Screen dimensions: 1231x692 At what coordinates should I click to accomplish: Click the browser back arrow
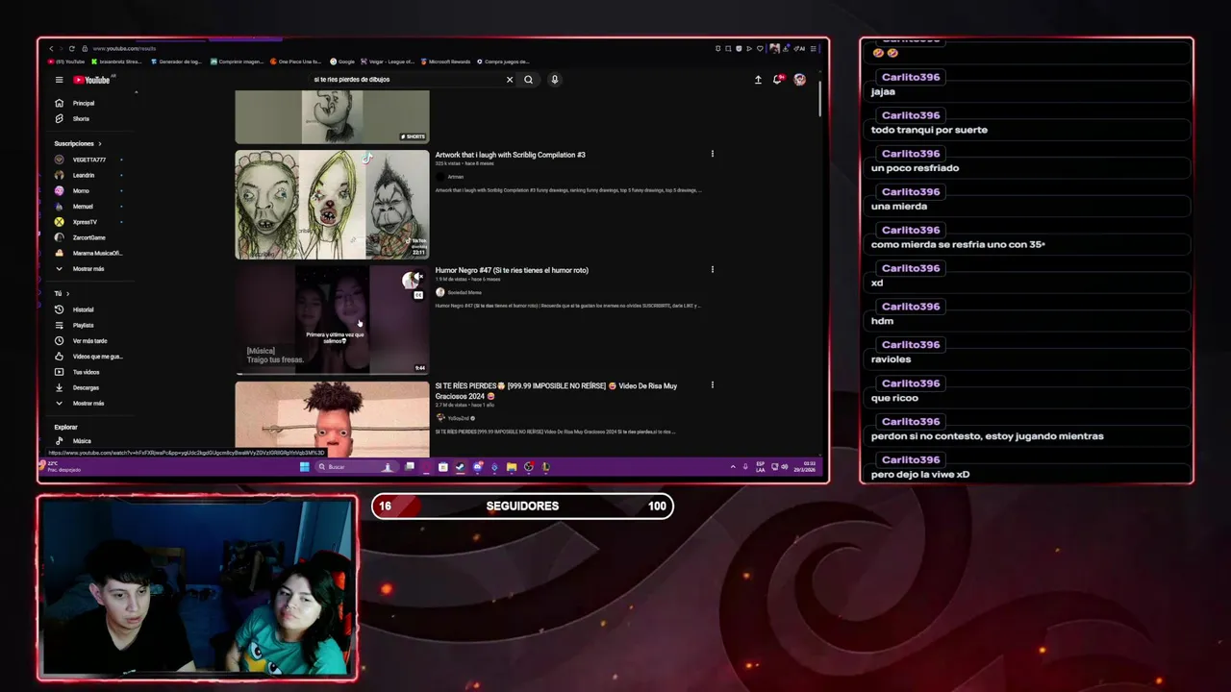coord(51,48)
